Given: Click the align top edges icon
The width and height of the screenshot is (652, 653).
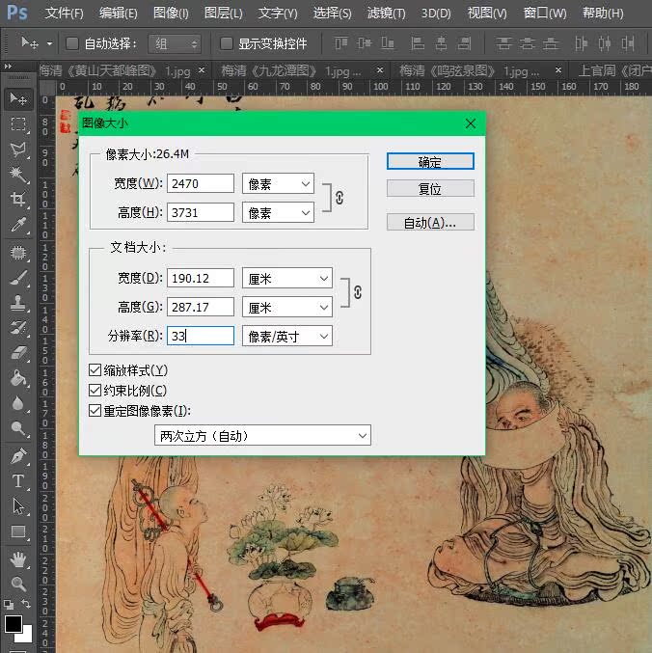Looking at the screenshot, I should pyautogui.click(x=341, y=43).
